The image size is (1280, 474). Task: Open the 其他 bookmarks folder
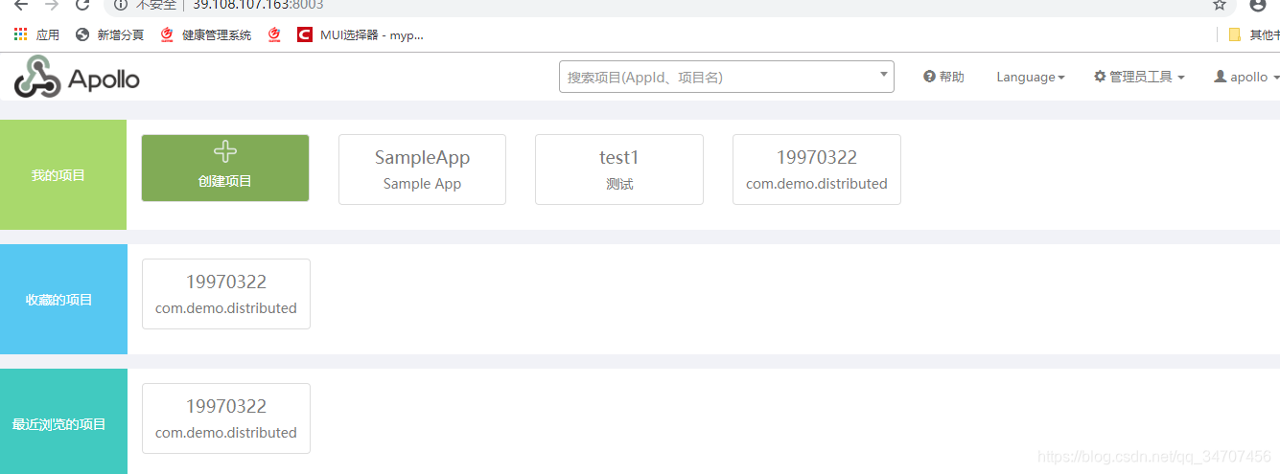click(x=1254, y=34)
